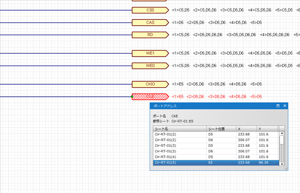Click the X column header

tap(246, 129)
